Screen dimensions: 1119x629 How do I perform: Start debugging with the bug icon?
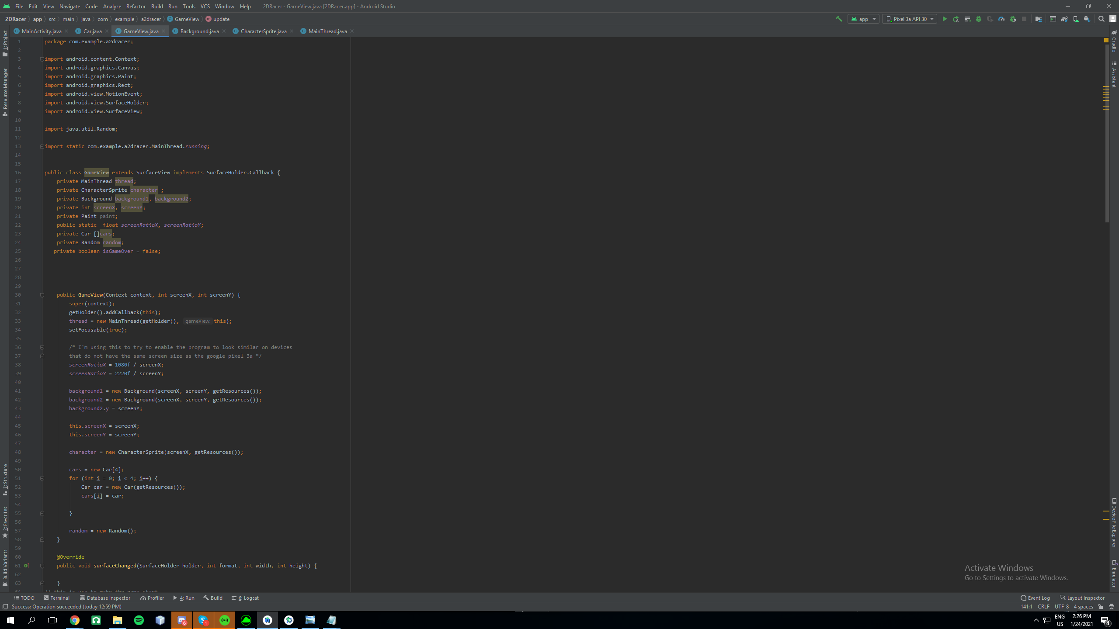pyautogui.click(x=979, y=19)
